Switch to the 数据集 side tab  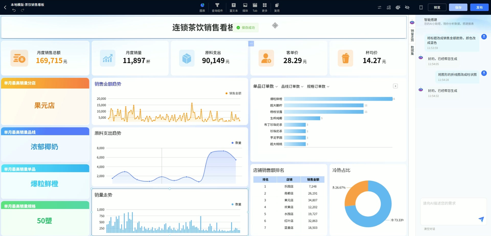click(412, 50)
